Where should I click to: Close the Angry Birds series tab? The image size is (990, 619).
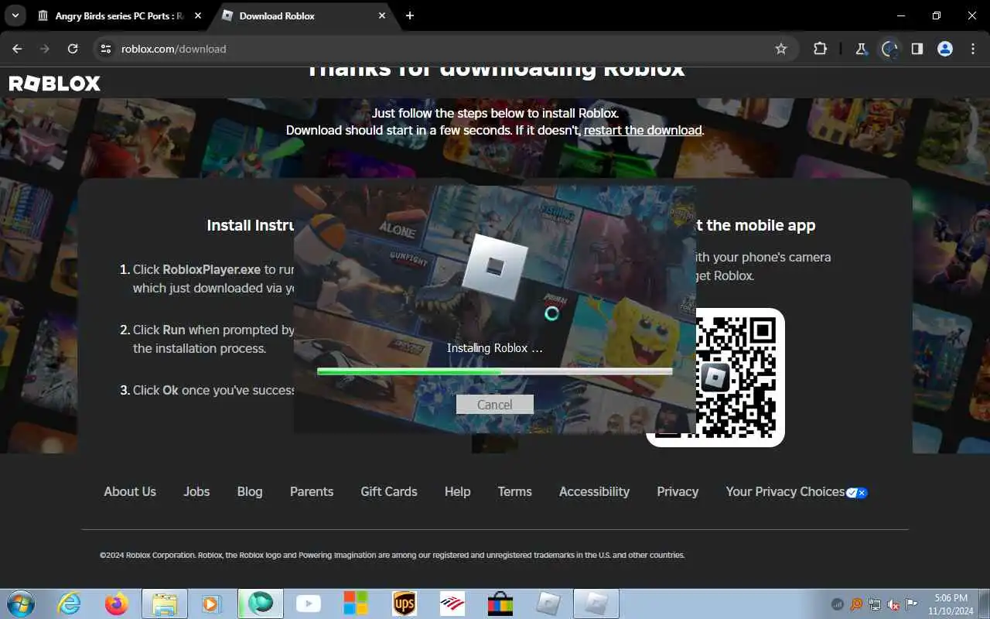(199, 15)
